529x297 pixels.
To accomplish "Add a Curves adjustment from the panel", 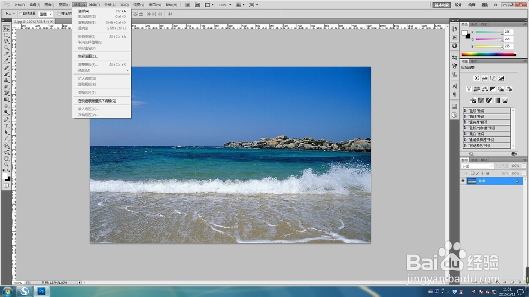I will 493,78.
